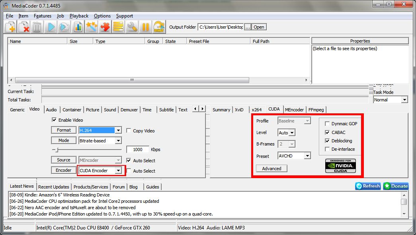Open the AVCHD preset dropdown
This screenshot has height=235, width=416.
[x=307, y=156]
